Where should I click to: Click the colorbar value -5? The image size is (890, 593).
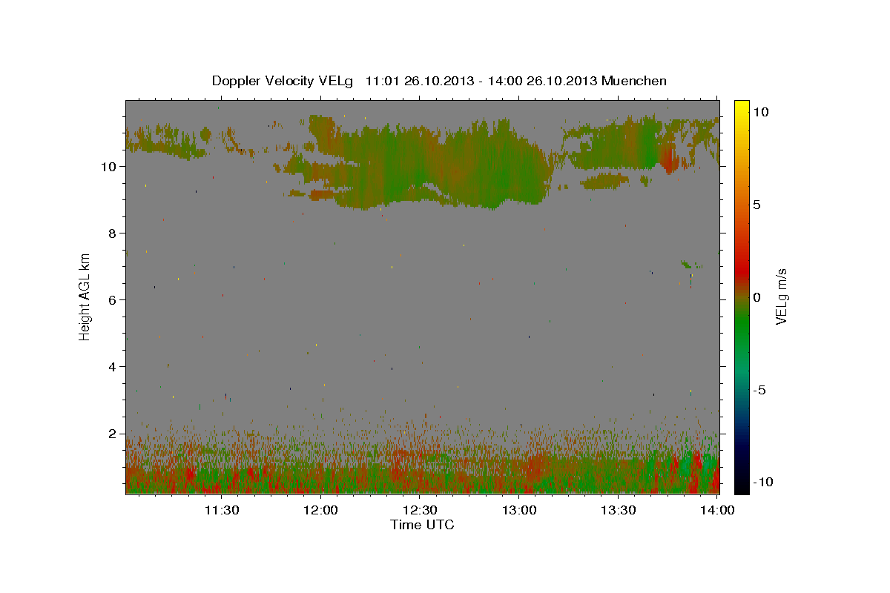[x=759, y=390]
